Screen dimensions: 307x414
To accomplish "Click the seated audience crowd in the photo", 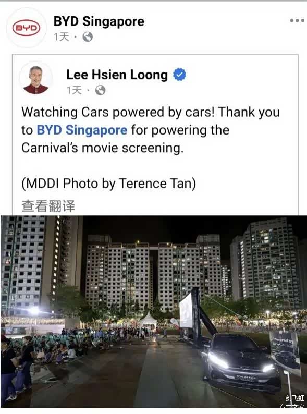I will (x=66, y=346).
